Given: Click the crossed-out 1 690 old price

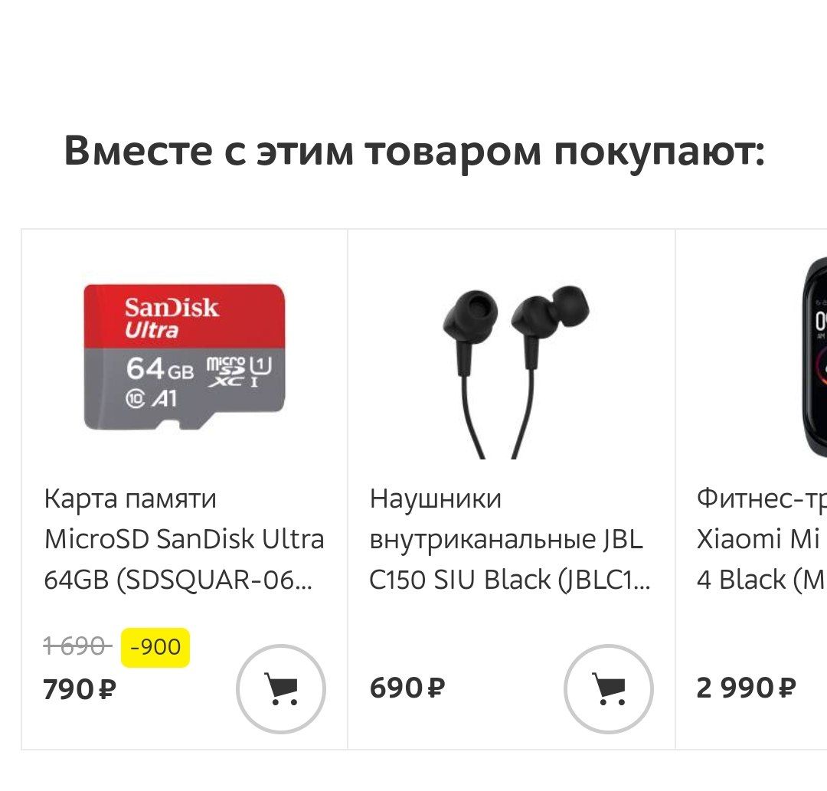Looking at the screenshot, I should click(x=77, y=646).
